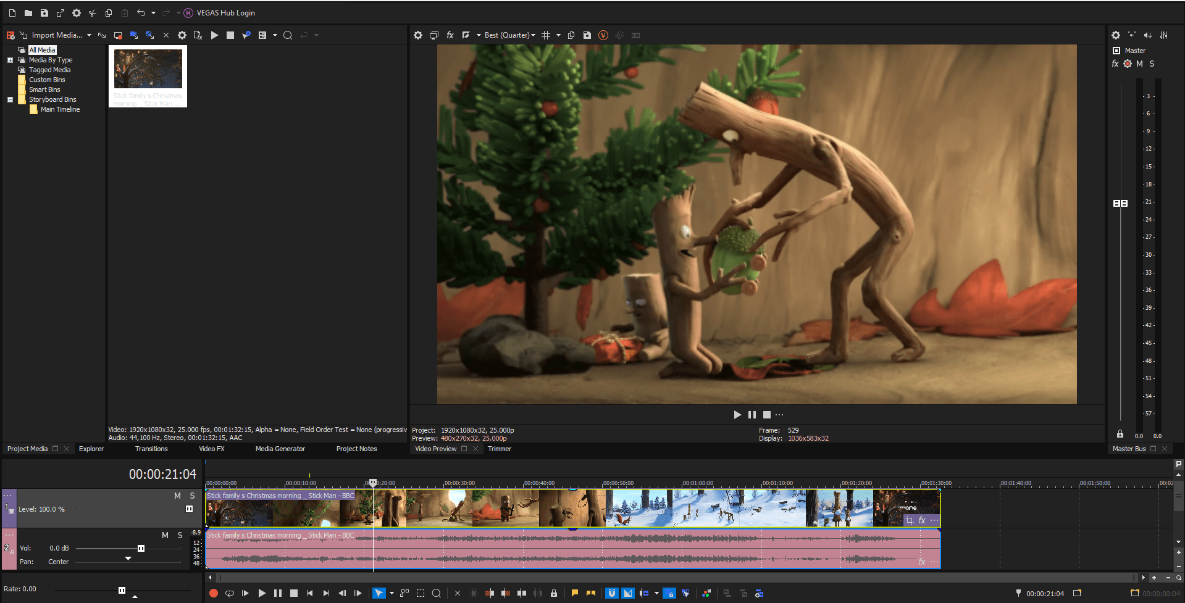Screen dimensions: 1185x603
Task: Undo the last action
Action: pos(141,13)
